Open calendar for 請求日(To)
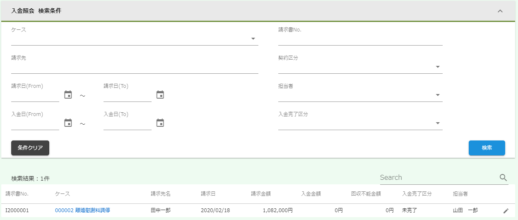The height and width of the screenshot is (220, 518). pyautogui.click(x=160, y=95)
